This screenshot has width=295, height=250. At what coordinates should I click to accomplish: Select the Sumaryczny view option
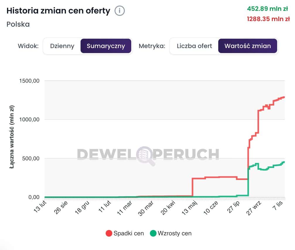[x=106, y=46]
